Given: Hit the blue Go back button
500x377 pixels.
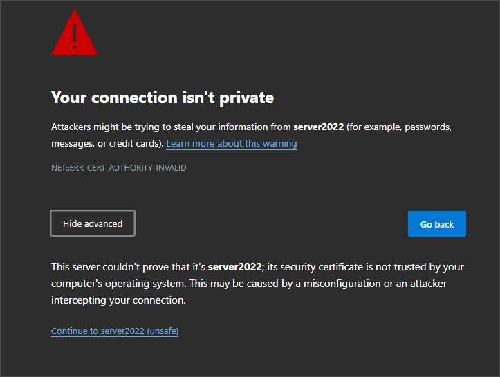Looking at the screenshot, I should coord(437,224).
